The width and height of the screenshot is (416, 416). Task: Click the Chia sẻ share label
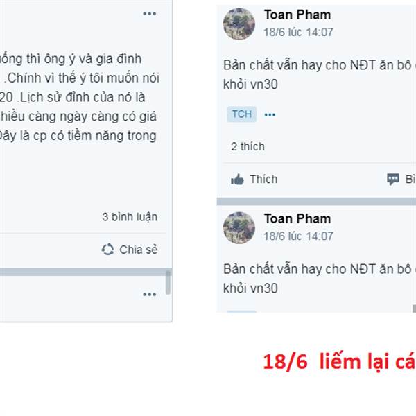[x=139, y=250]
